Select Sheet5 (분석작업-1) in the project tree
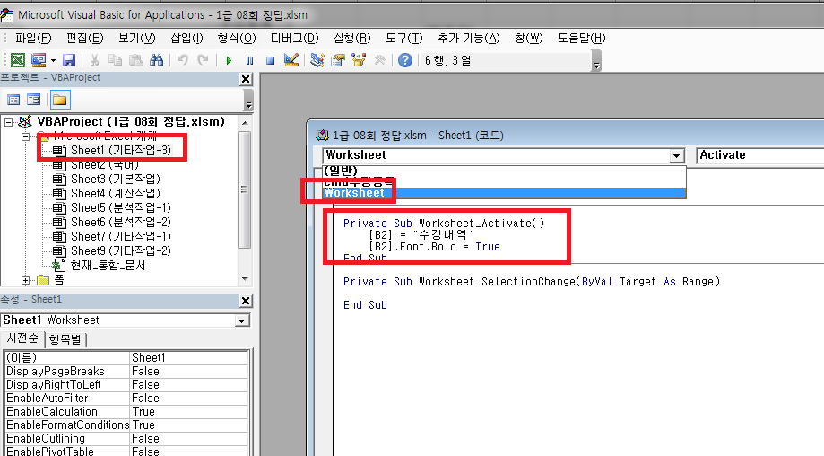 [119, 207]
